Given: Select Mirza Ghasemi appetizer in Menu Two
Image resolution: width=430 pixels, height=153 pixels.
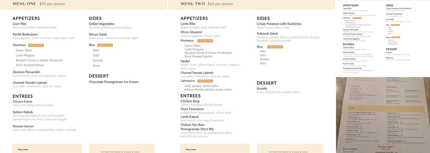Looking at the screenshot, I should 191,32.
